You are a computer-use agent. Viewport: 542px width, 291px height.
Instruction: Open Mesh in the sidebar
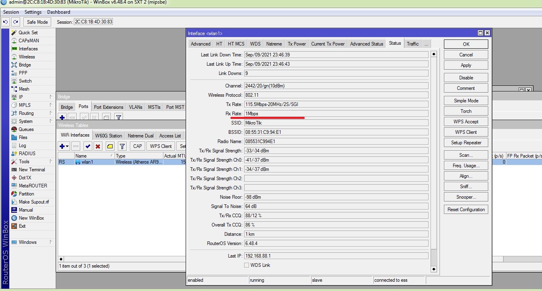[24, 89]
